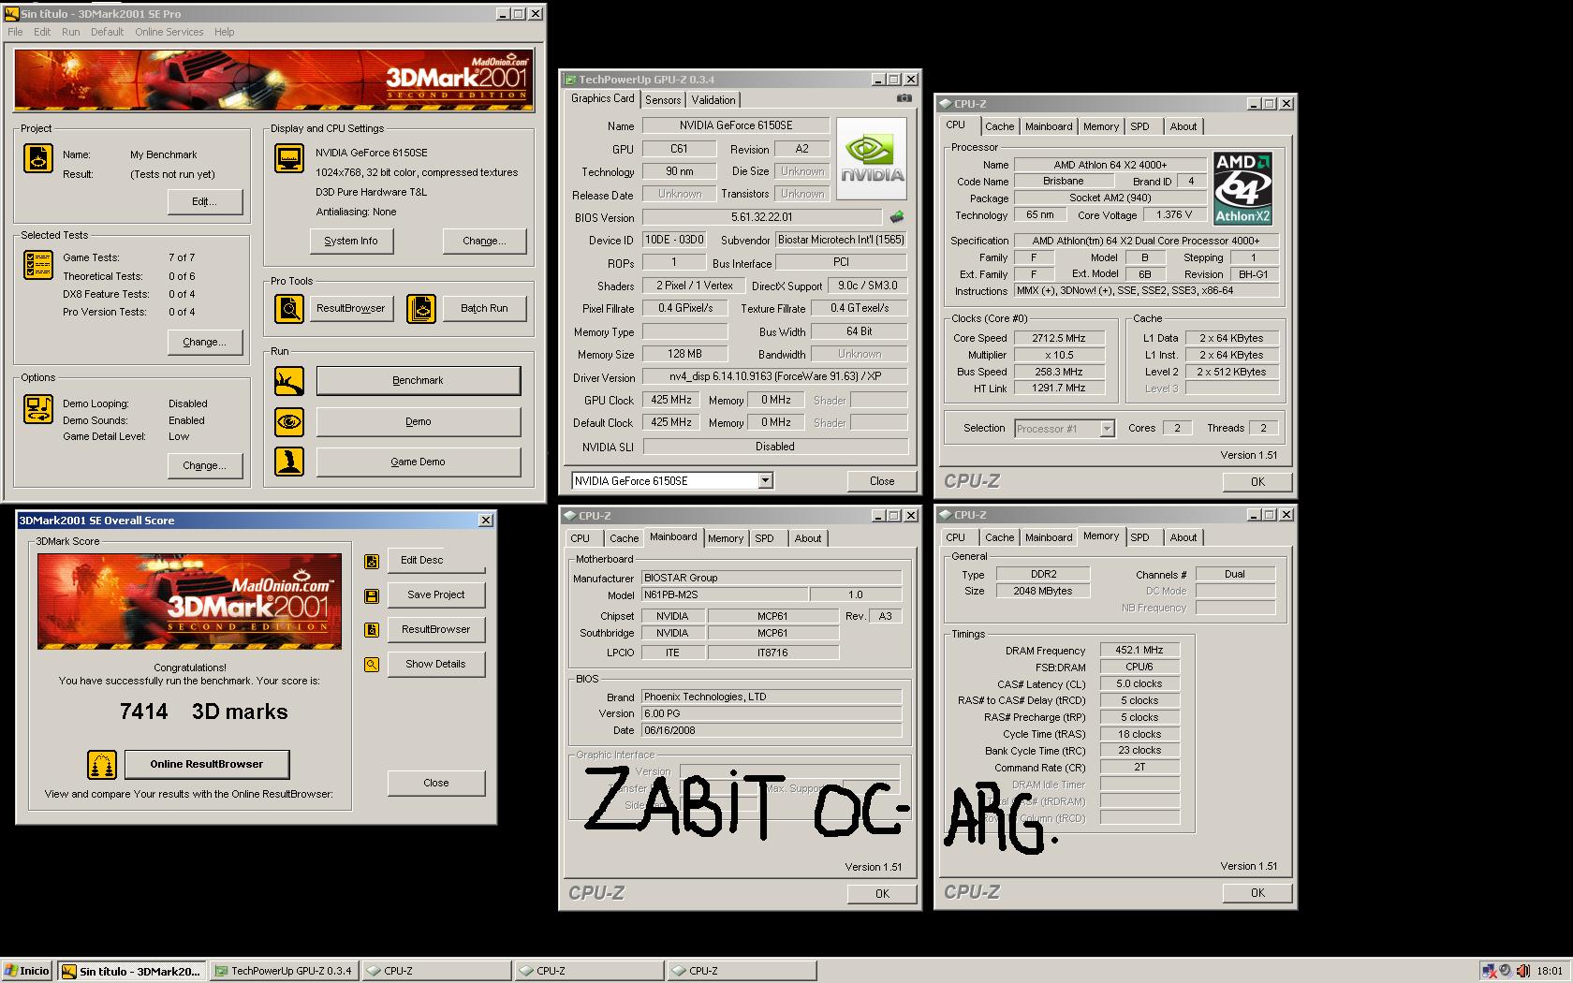Click OK in the mainboard CPU-Z window
This screenshot has height=983, width=1573.
pos(882,894)
